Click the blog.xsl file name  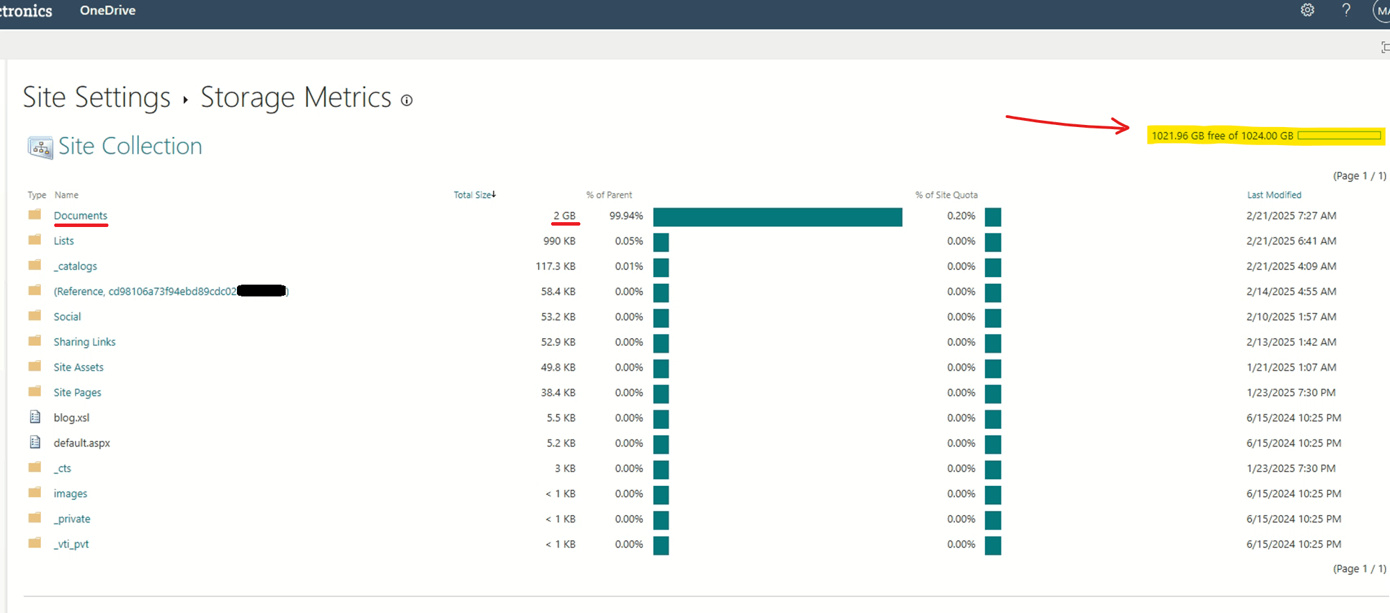pyautogui.click(x=72, y=418)
